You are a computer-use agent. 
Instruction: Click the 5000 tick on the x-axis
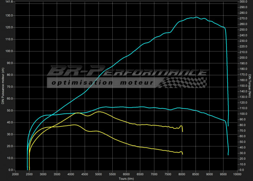coord(99,174)
